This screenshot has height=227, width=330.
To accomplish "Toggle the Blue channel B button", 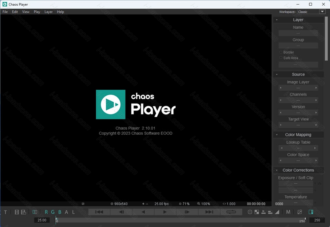I will [60, 212].
